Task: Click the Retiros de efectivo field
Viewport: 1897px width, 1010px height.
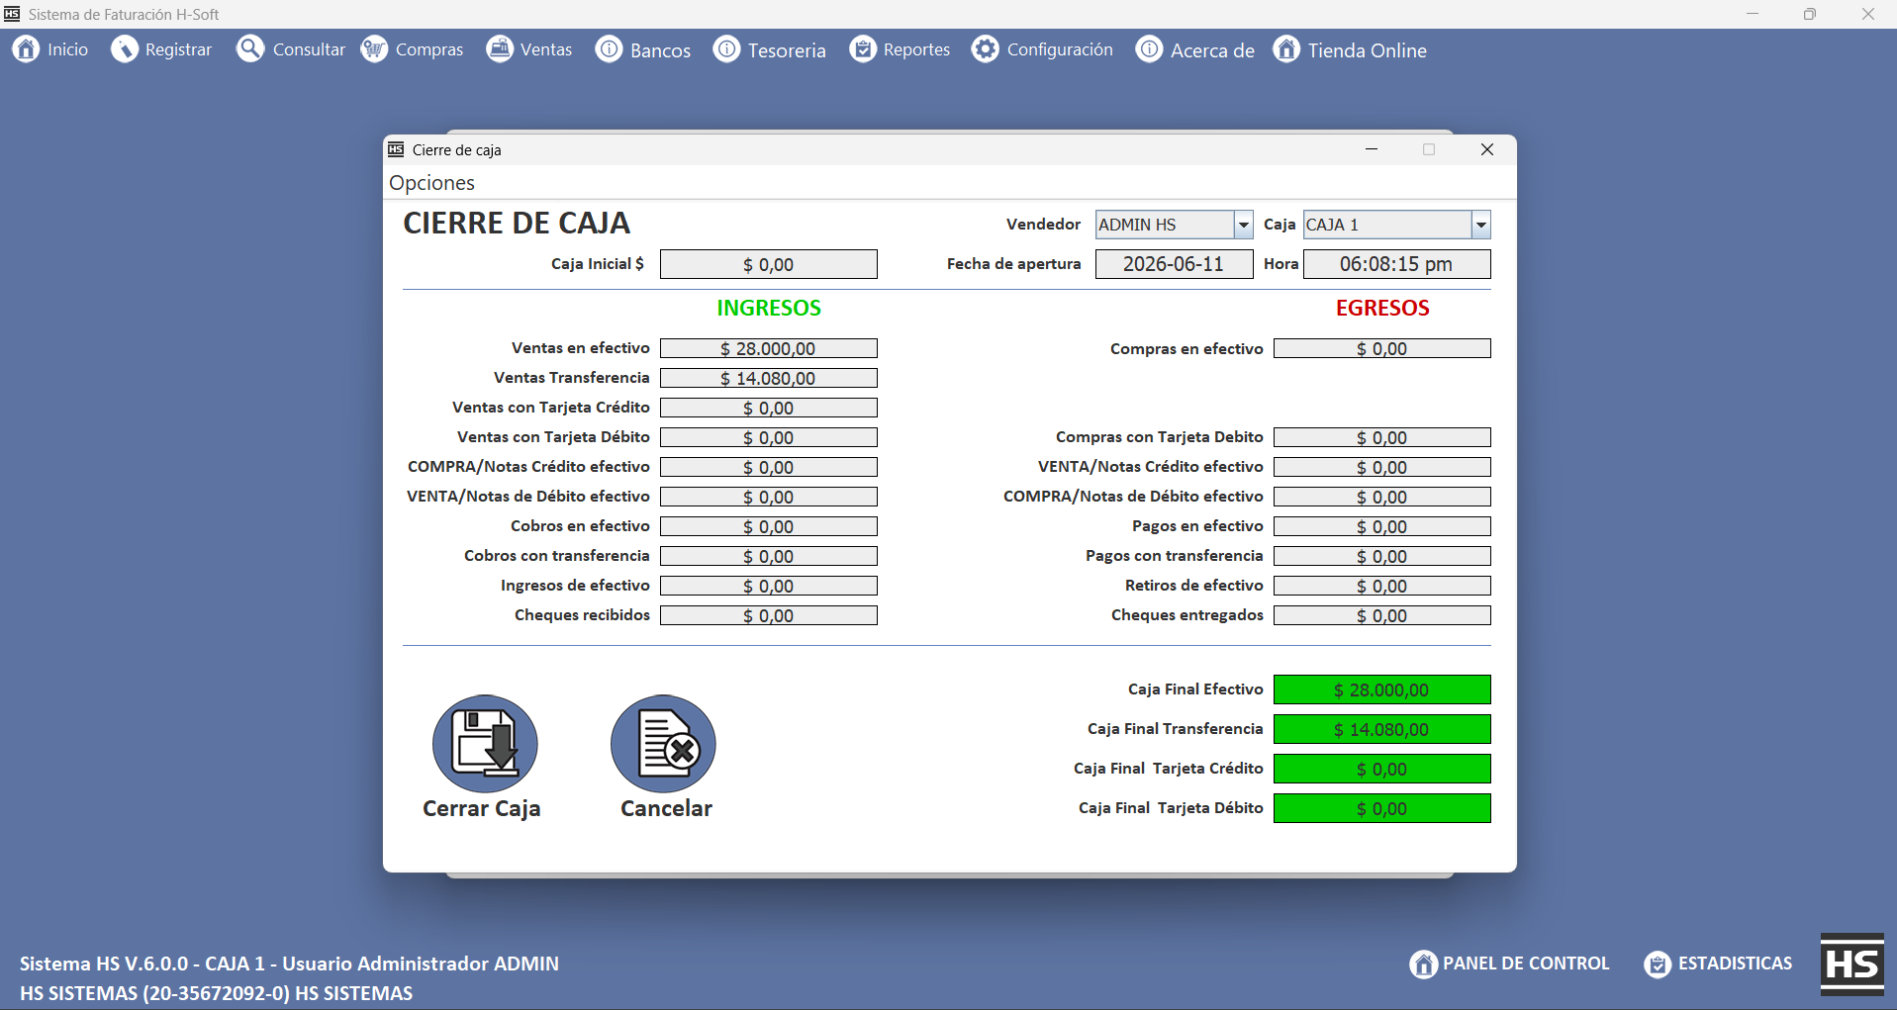Action: (1382, 586)
